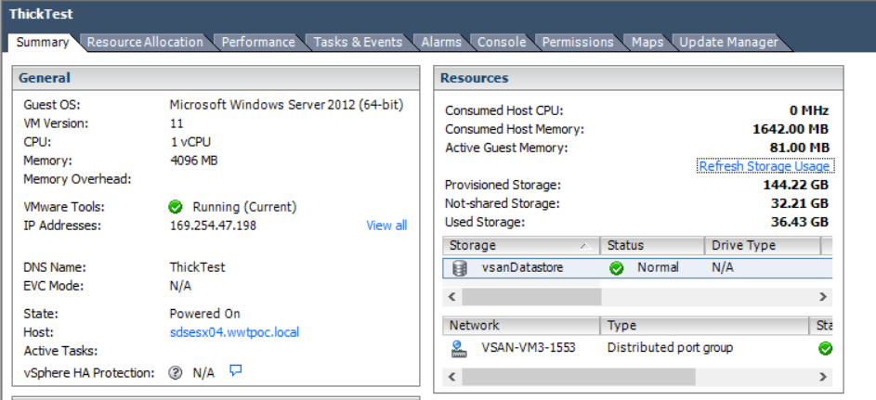Click the green status icon in the network row
The image size is (876, 400).
pos(825,349)
